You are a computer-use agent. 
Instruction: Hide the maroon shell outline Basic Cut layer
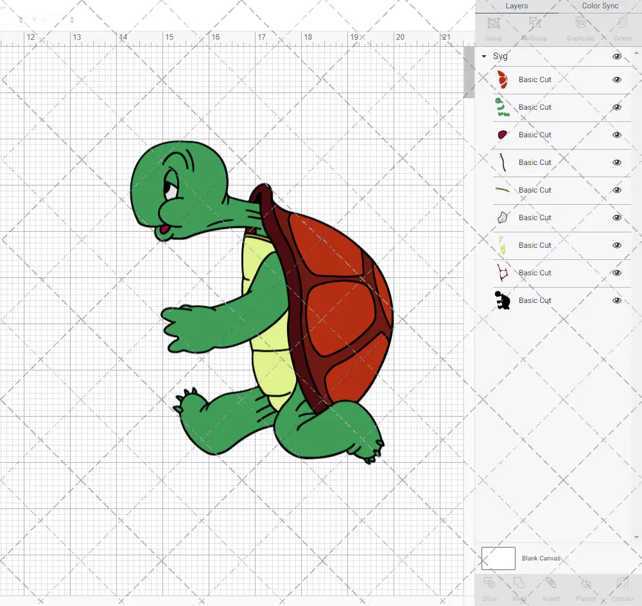616,273
